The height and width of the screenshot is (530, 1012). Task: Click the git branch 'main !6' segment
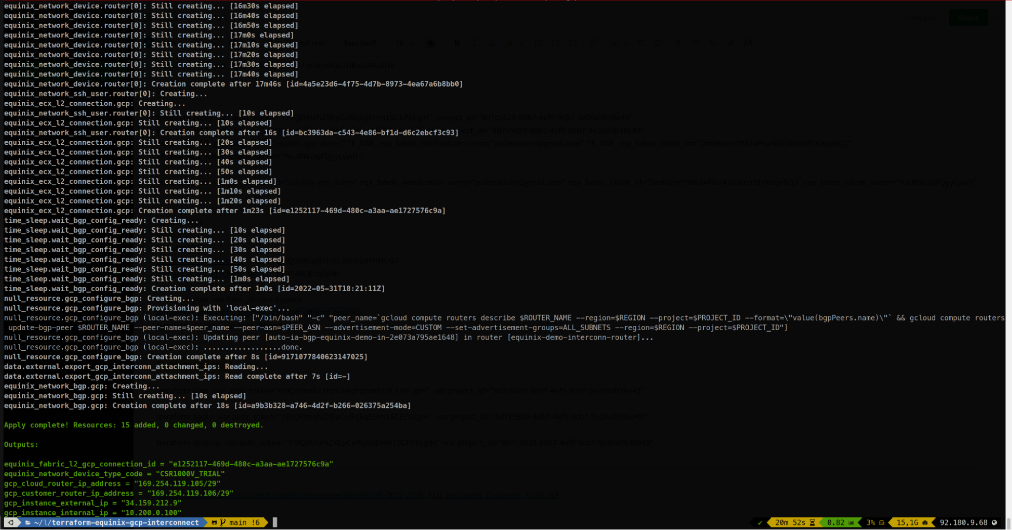coord(236,522)
